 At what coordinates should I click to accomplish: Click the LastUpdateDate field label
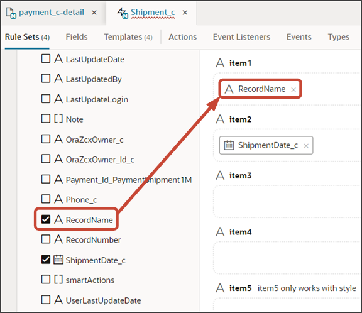click(x=95, y=60)
